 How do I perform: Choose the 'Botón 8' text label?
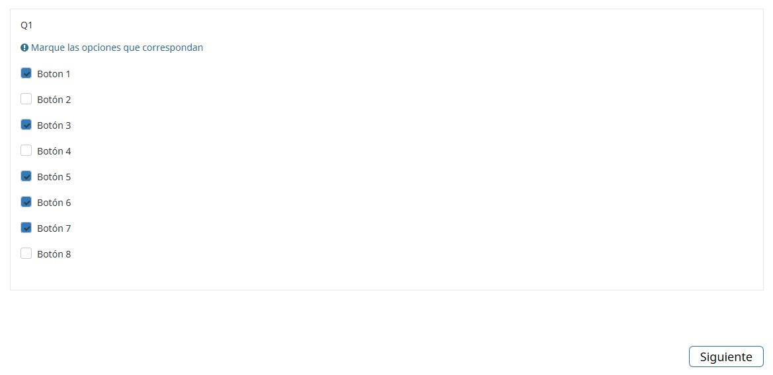tap(54, 254)
